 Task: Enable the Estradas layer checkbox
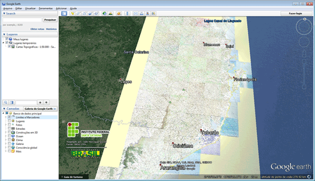(9, 128)
